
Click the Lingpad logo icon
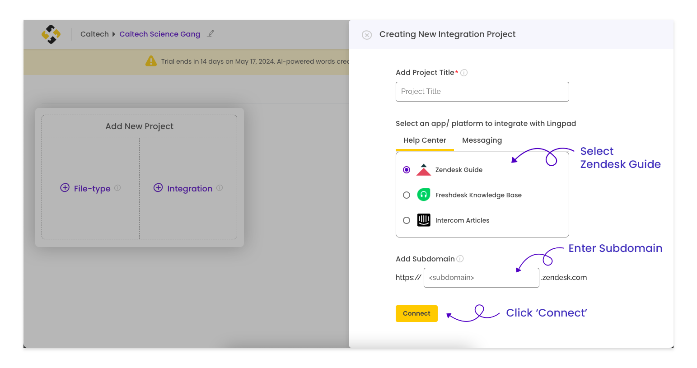tap(51, 34)
